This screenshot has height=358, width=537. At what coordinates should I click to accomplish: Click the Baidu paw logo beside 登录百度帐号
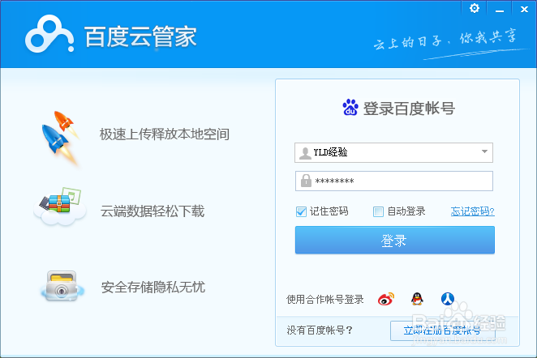[x=350, y=108]
